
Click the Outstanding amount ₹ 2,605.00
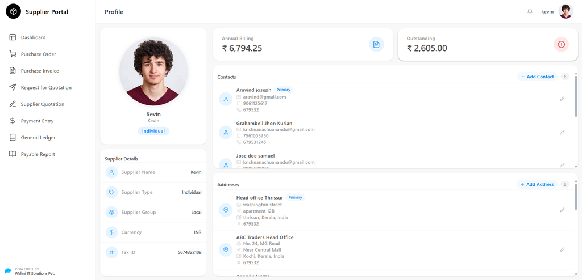click(427, 48)
